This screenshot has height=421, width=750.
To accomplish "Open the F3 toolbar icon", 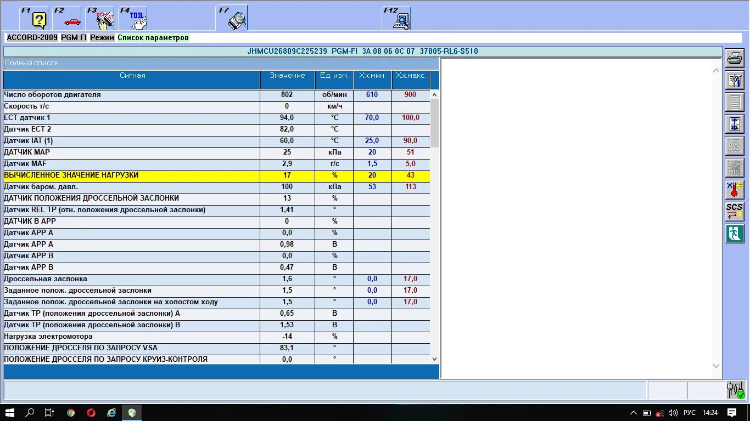I will tap(100, 19).
